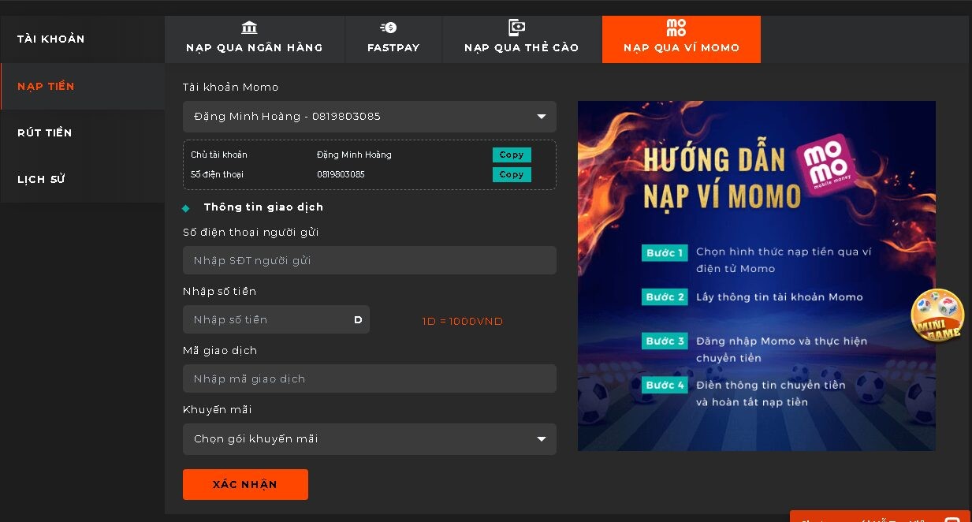Screen dimensions: 972x522
Task: Click the Chủ tài khoản label
Action: (219, 155)
